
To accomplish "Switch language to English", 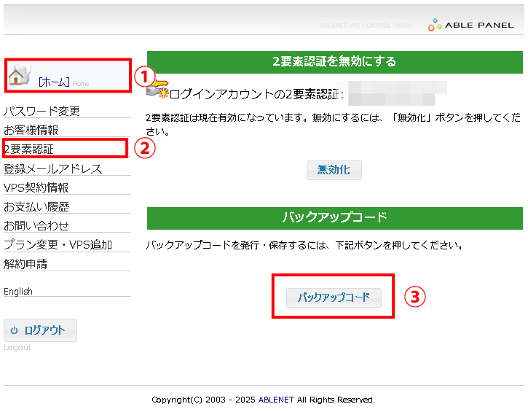I will pos(18,291).
